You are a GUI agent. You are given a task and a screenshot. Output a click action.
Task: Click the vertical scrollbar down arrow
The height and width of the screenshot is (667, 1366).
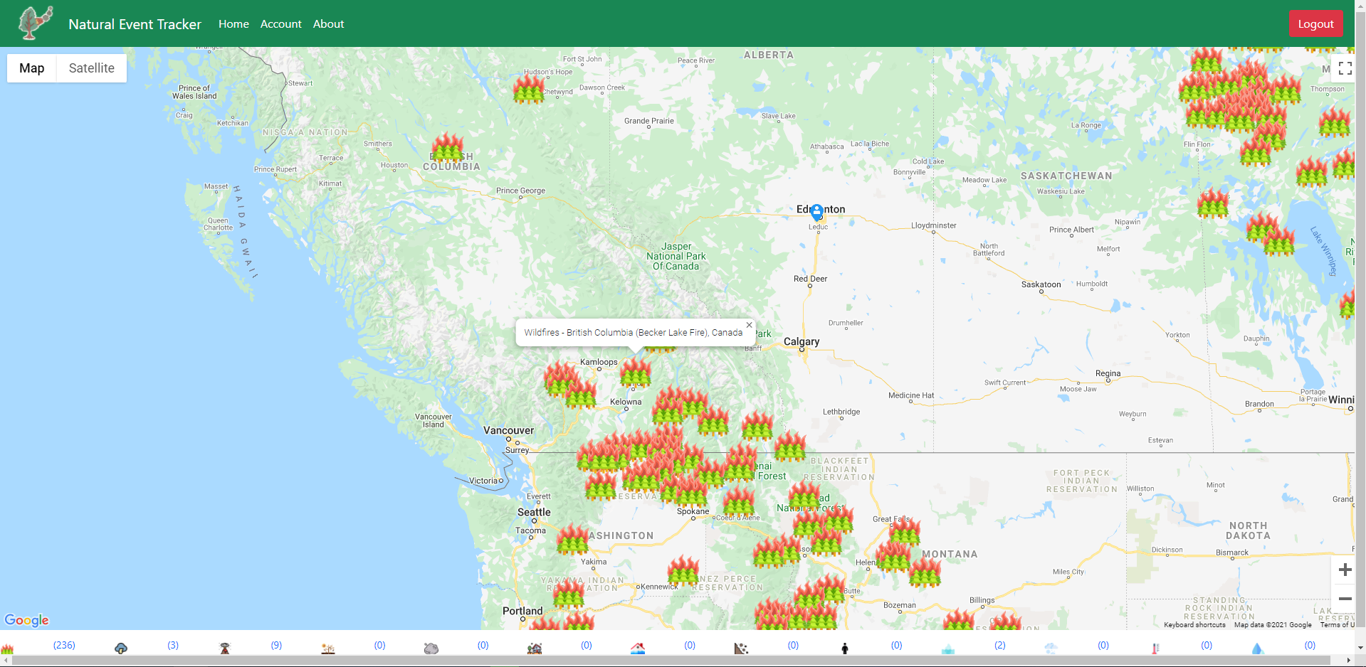pyautogui.click(x=1360, y=648)
